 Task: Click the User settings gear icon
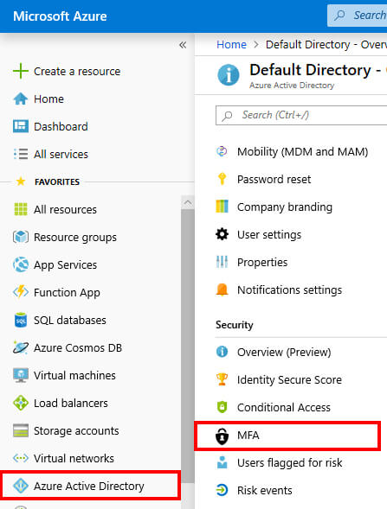tap(223, 234)
